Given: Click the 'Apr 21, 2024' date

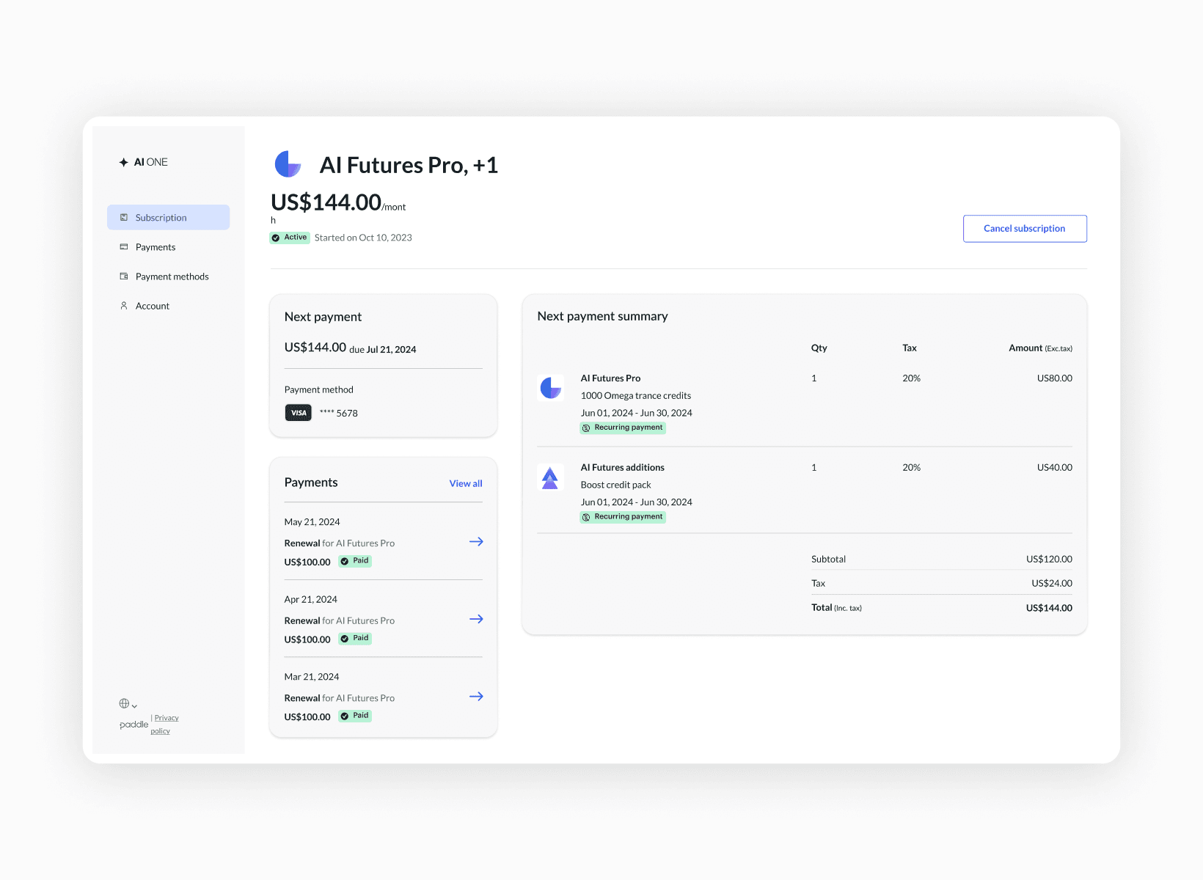Looking at the screenshot, I should point(310,599).
